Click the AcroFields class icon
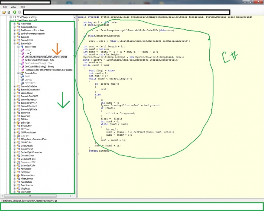Image resolution: width=264 pixels, height=211 pixels. click(18, 23)
